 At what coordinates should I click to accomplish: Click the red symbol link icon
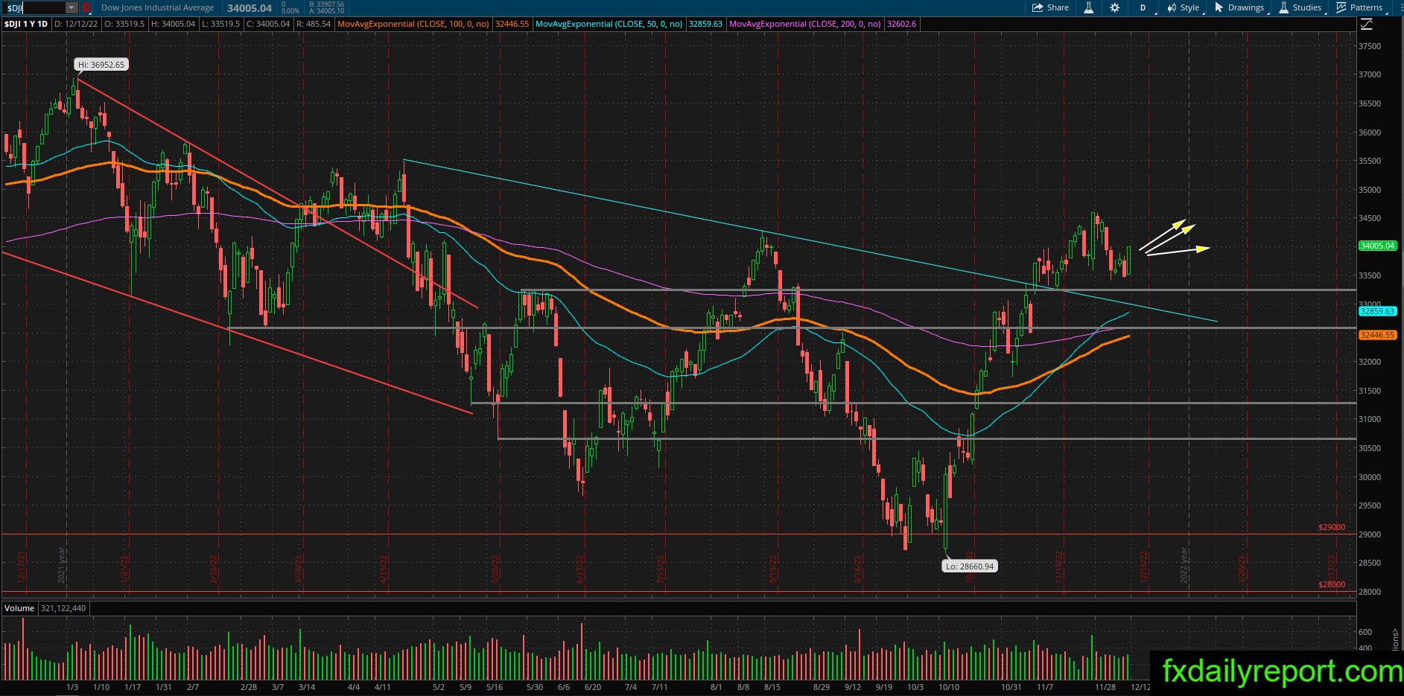[86, 7]
